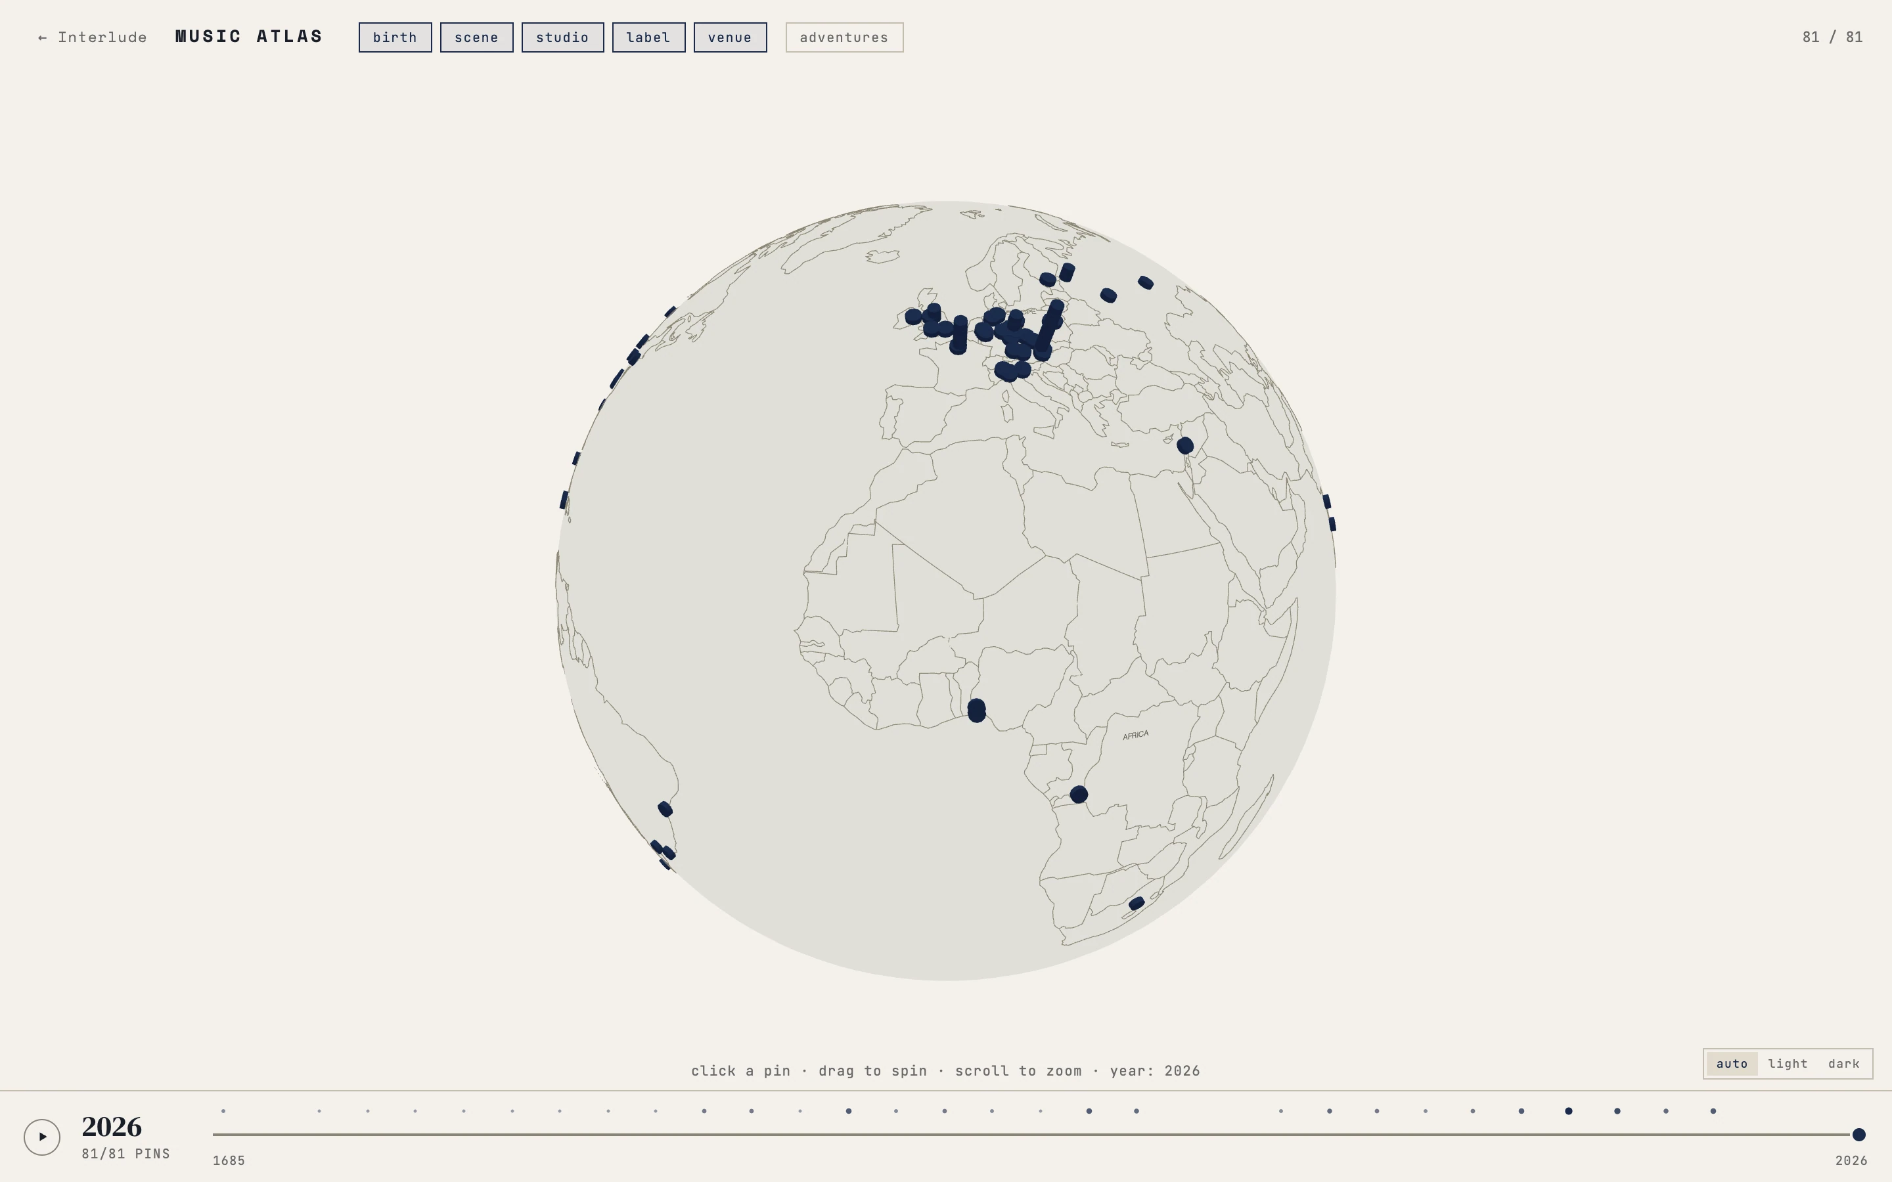The width and height of the screenshot is (1892, 1182).
Task: Click the MUSIC ATLAS title
Action: pyautogui.click(x=248, y=37)
